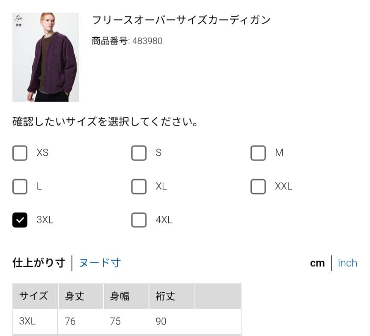Enable the L size checkbox
The height and width of the screenshot is (336, 370).
tap(20, 187)
